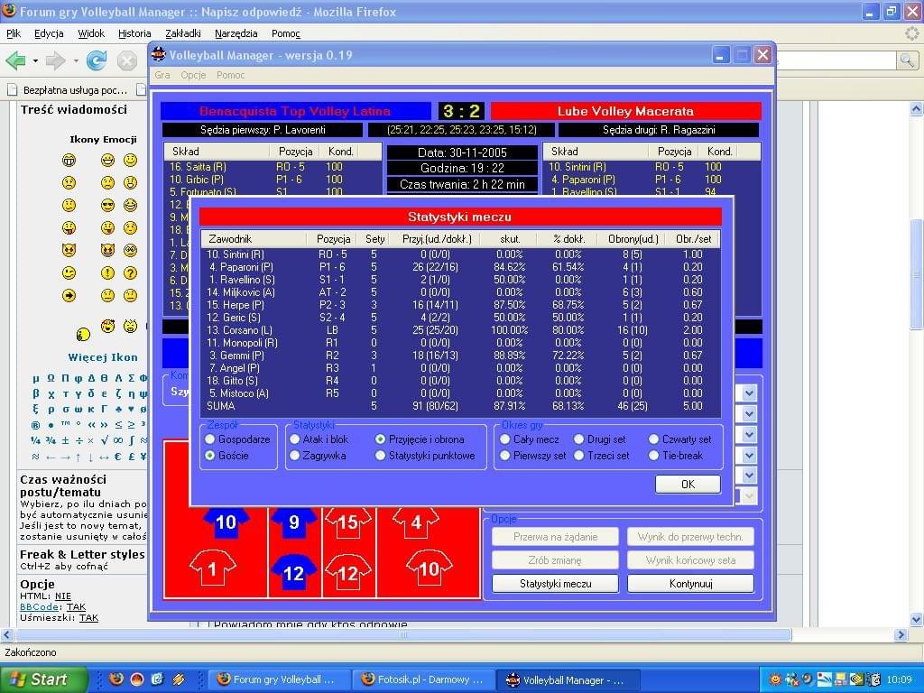Switch to the Fotosik.pl taskbar window

pos(423,679)
